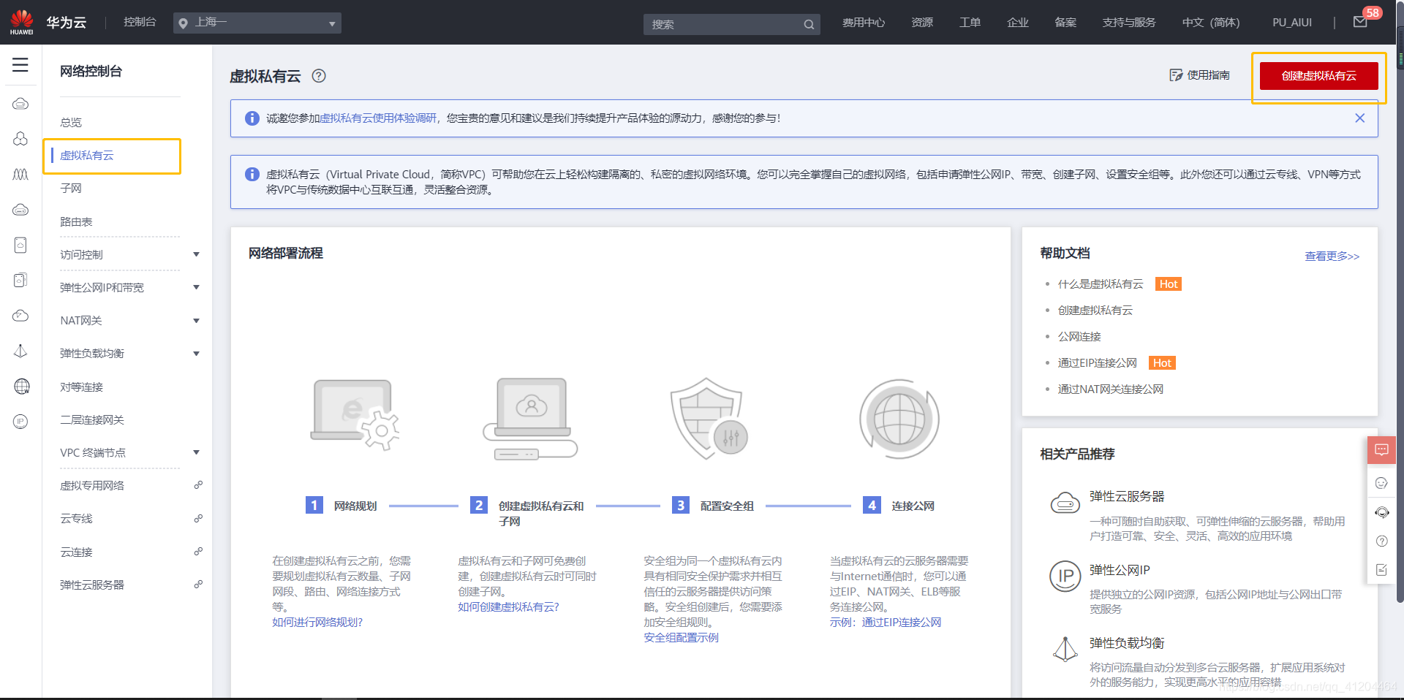Select 虚拟私有云 in the sidebar

[87, 156]
